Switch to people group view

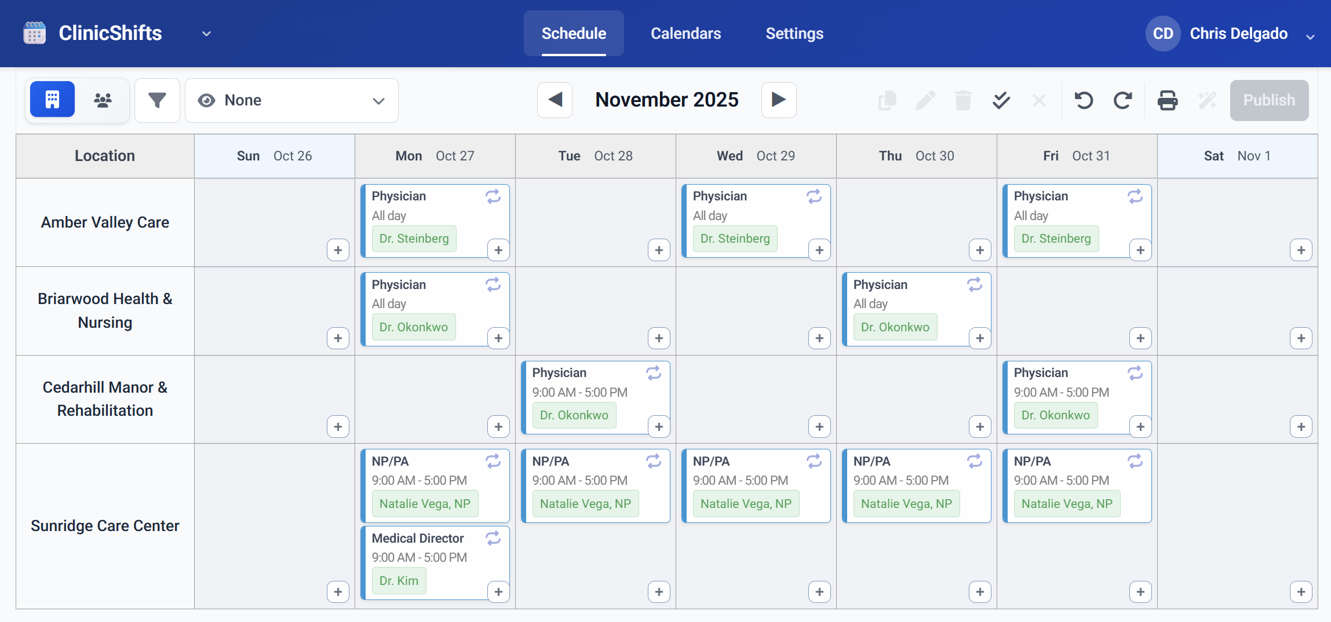[x=103, y=100]
